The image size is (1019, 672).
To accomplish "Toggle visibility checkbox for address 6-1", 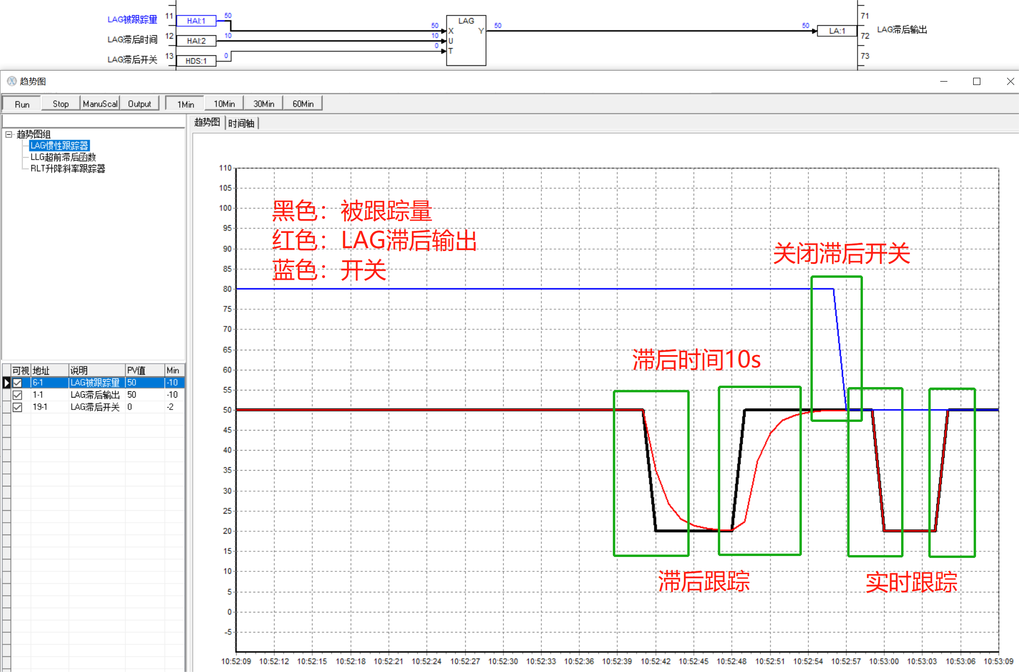I will click(18, 383).
